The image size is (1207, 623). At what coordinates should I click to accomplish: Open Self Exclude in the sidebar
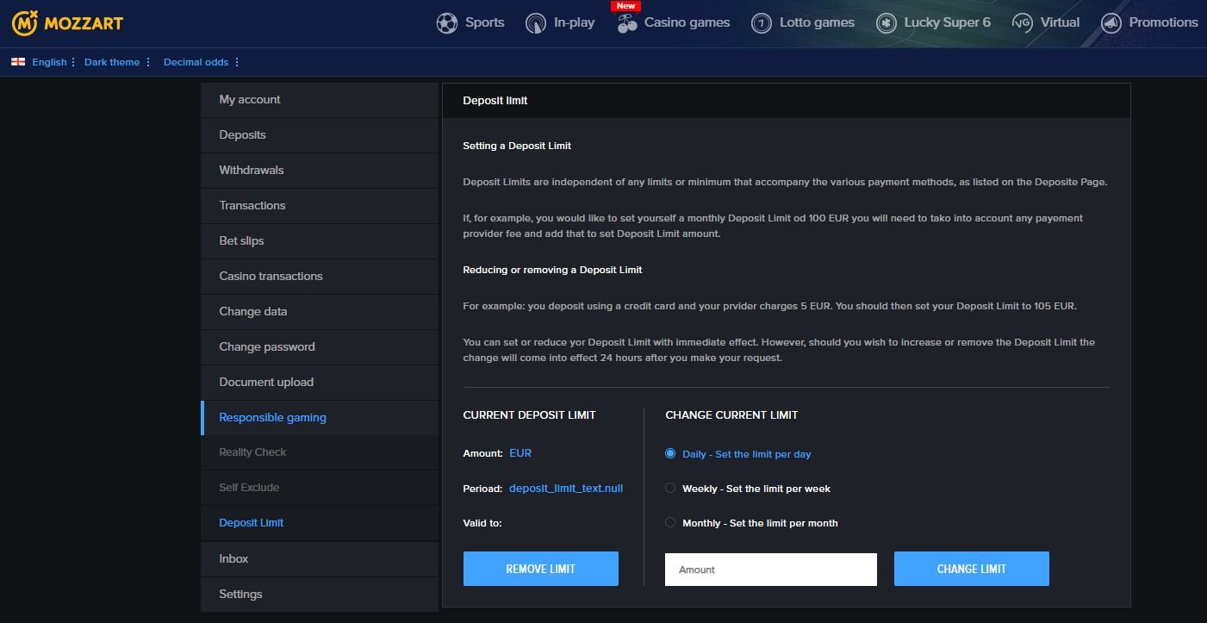tap(249, 488)
